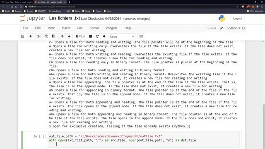Open the File menu

pyautogui.click(x=25, y=28)
